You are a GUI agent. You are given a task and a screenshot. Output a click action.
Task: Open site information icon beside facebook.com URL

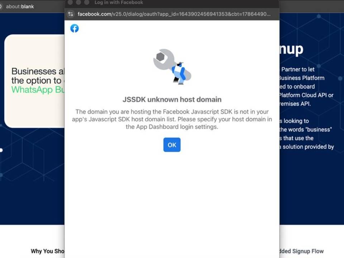point(71,14)
